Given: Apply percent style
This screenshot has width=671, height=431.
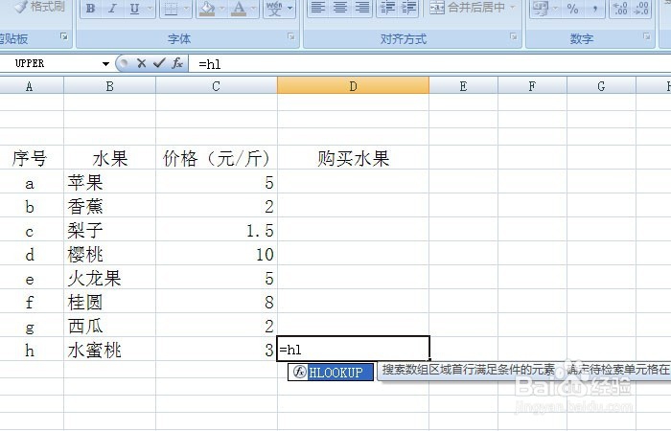Looking at the screenshot, I should (572, 8).
